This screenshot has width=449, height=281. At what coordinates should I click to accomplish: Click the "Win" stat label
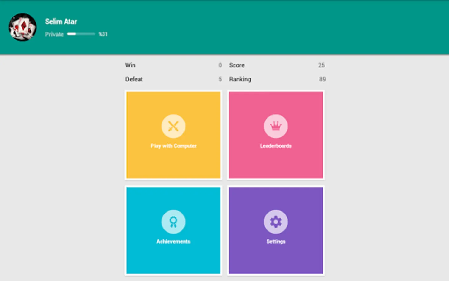130,65
